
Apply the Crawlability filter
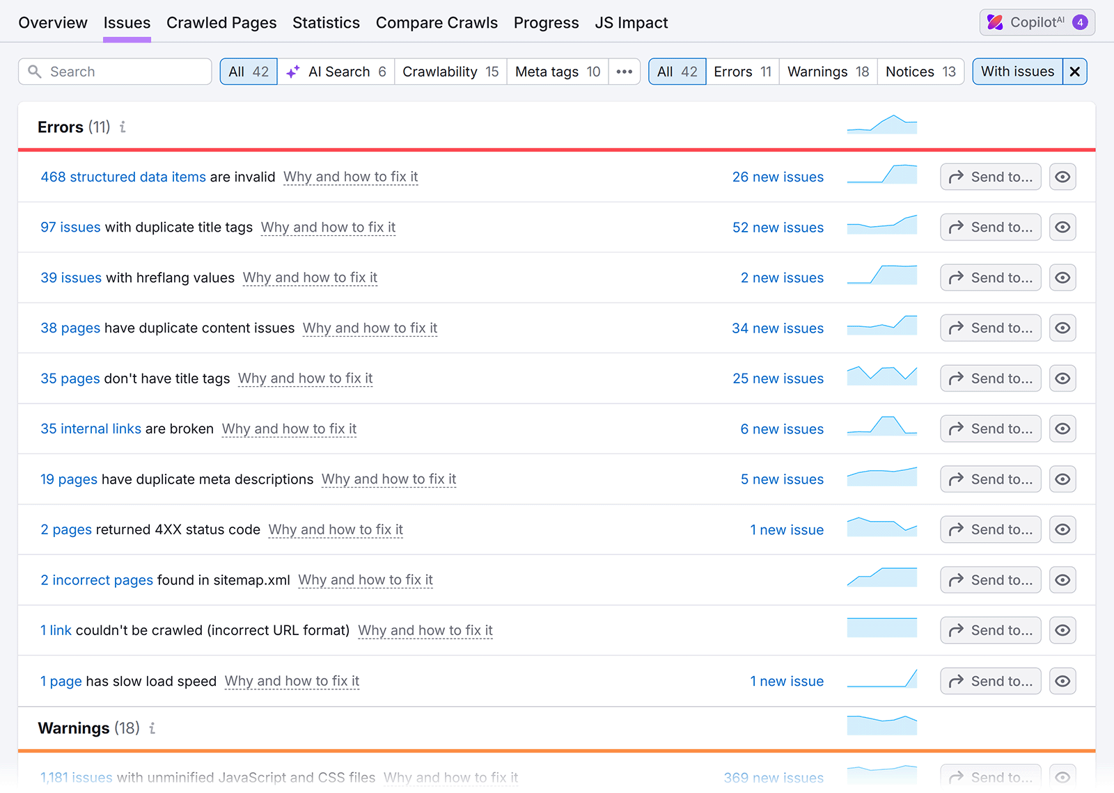click(450, 71)
